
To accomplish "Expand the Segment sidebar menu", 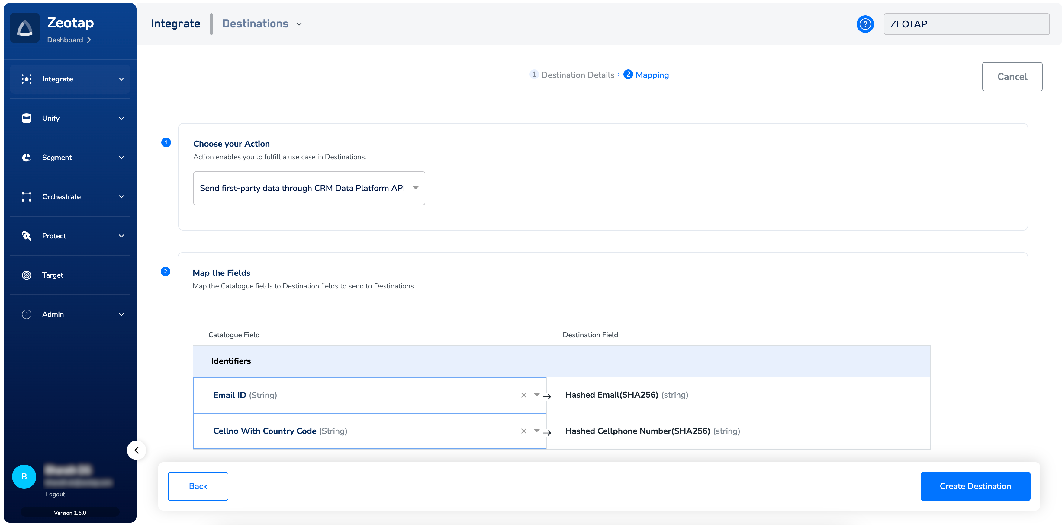I will [x=121, y=157].
